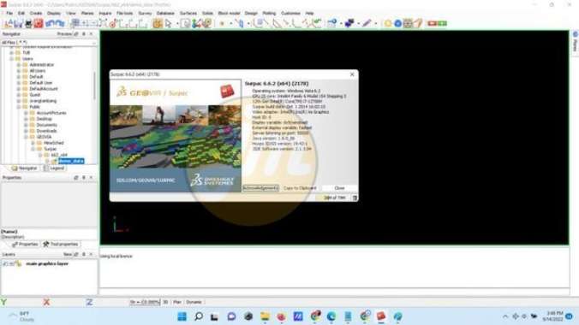Click the undo arrow toolbar icon
Viewport: 579px width, 325px height.
tap(51, 24)
